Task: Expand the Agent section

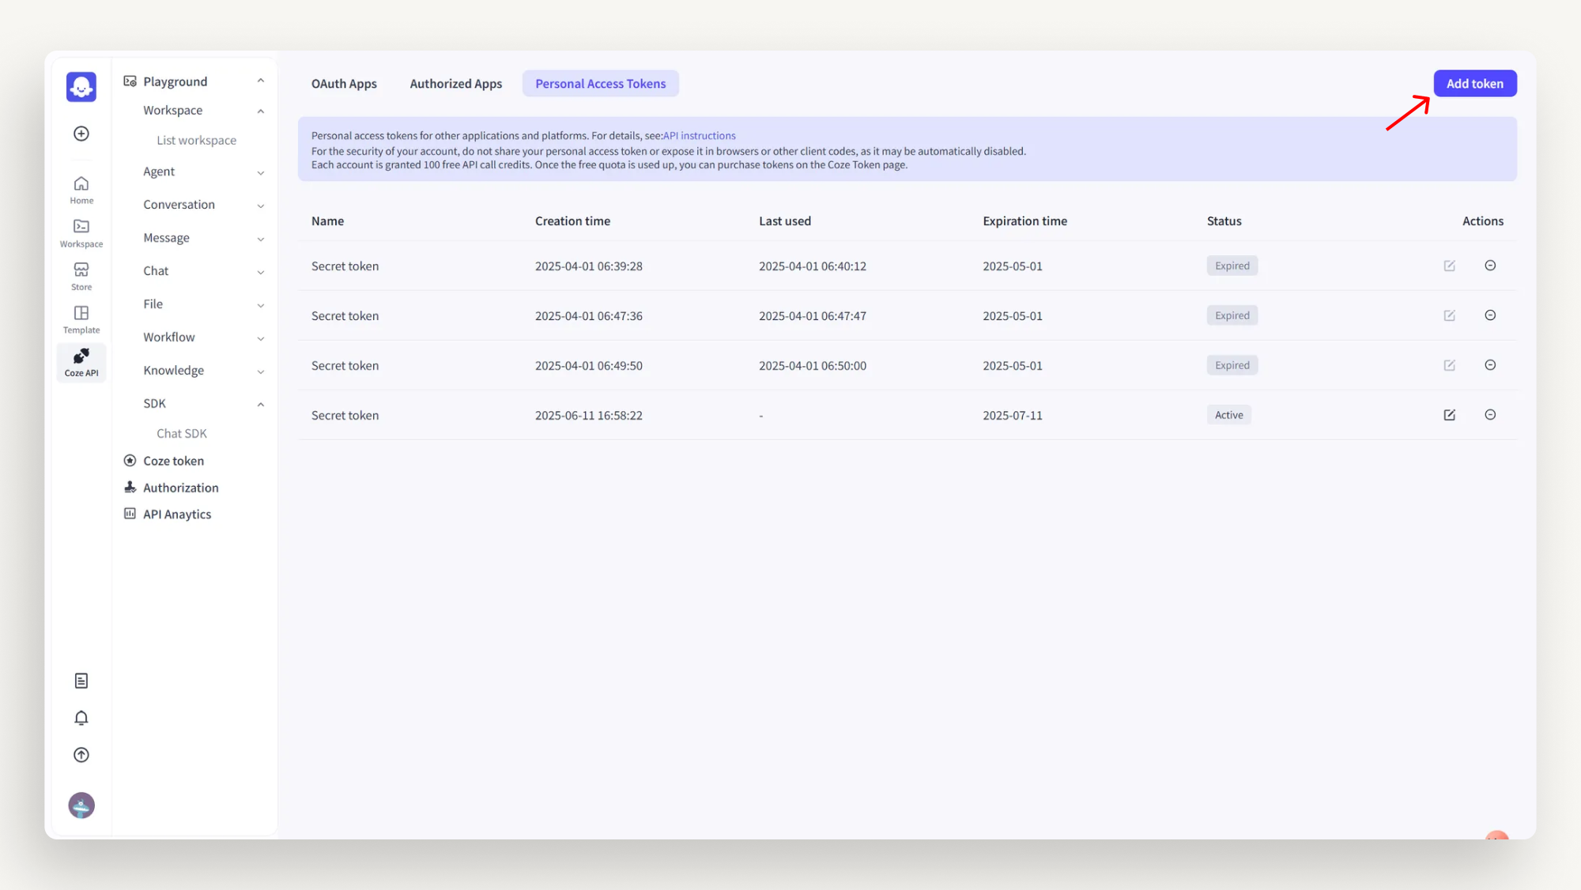Action: point(261,172)
